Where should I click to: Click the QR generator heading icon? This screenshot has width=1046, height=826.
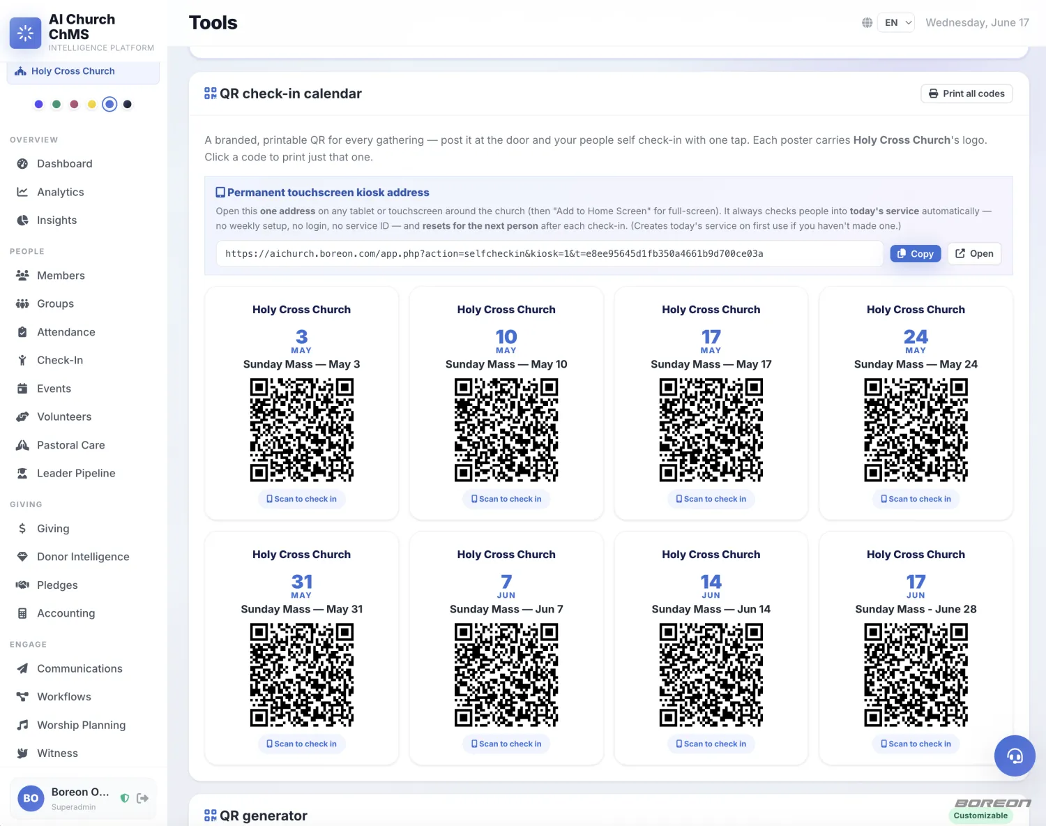(x=211, y=816)
